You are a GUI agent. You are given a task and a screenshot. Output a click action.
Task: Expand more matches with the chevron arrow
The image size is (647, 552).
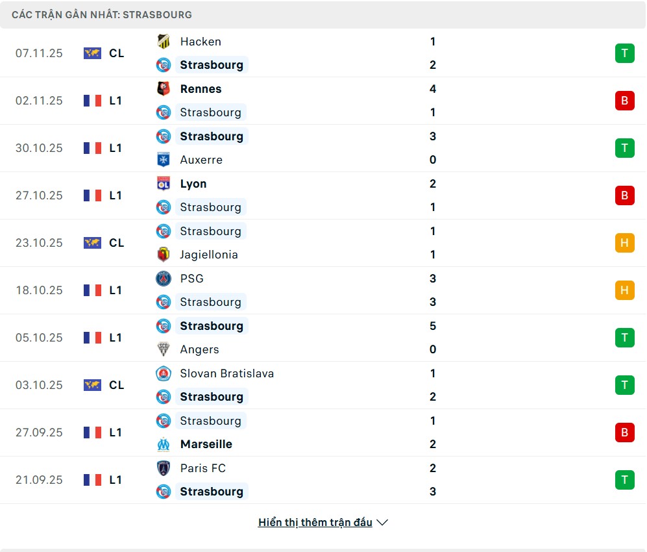(x=382, y=523)
